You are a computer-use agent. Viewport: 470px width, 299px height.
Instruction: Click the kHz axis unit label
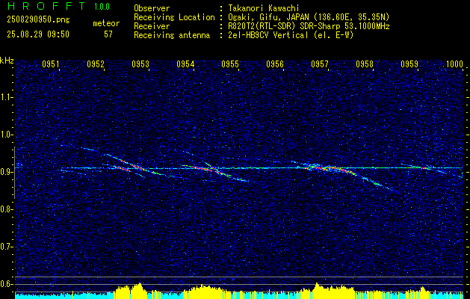(7, 61)
